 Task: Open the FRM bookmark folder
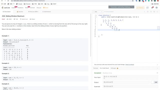coord(34,4)
